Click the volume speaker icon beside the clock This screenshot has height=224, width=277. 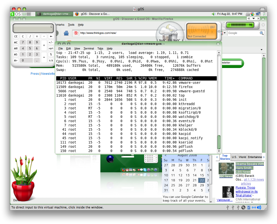point(214,14)
